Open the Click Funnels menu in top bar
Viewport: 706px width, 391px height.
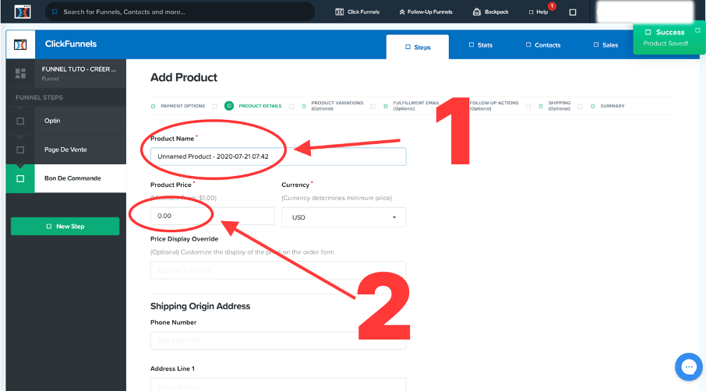pyautogui.click(x=358, y=12)
